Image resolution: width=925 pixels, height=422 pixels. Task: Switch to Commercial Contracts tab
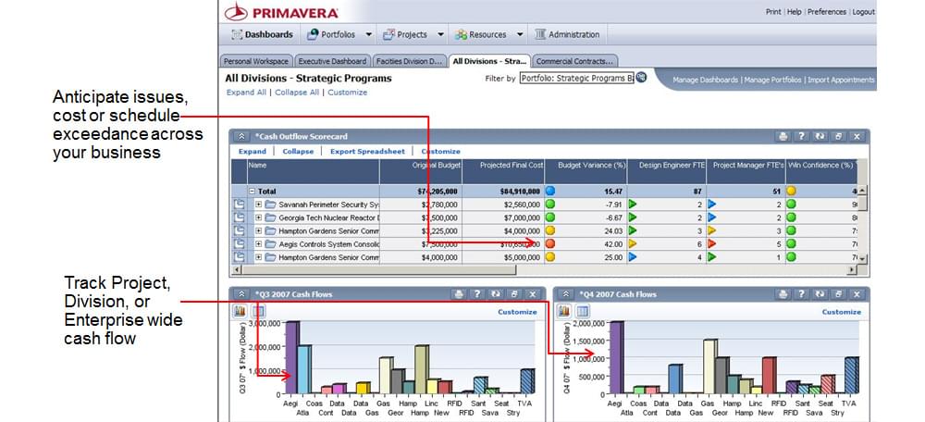pyautogui.click(x=574, y=61)
